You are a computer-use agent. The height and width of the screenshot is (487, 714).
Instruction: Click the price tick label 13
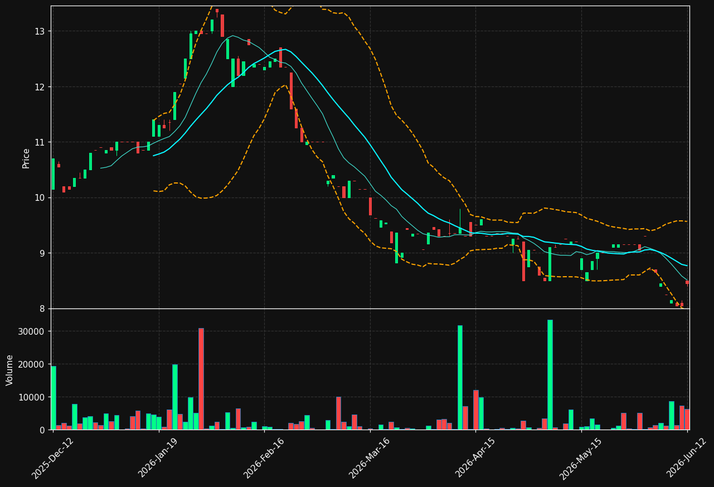[x=40, y=31]
